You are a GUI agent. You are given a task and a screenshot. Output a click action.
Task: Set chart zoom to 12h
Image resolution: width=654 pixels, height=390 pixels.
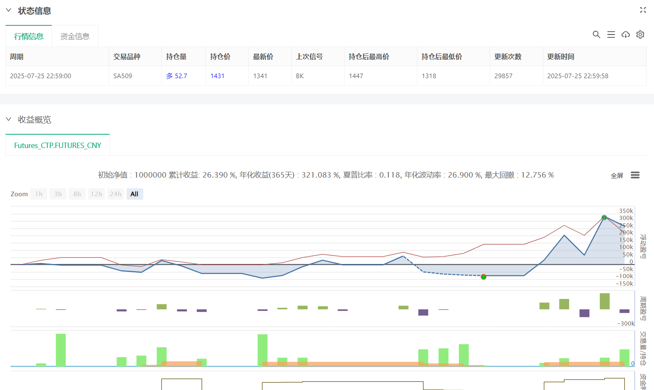click(x=97, y=194)
